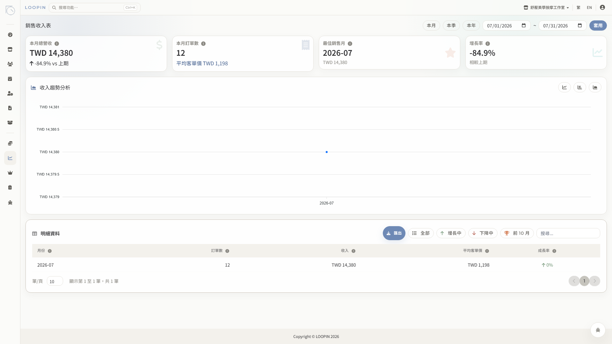Viewport: 612px width, 344px height.
Task: Select the 本年 date range
Action: coord(471,25)
